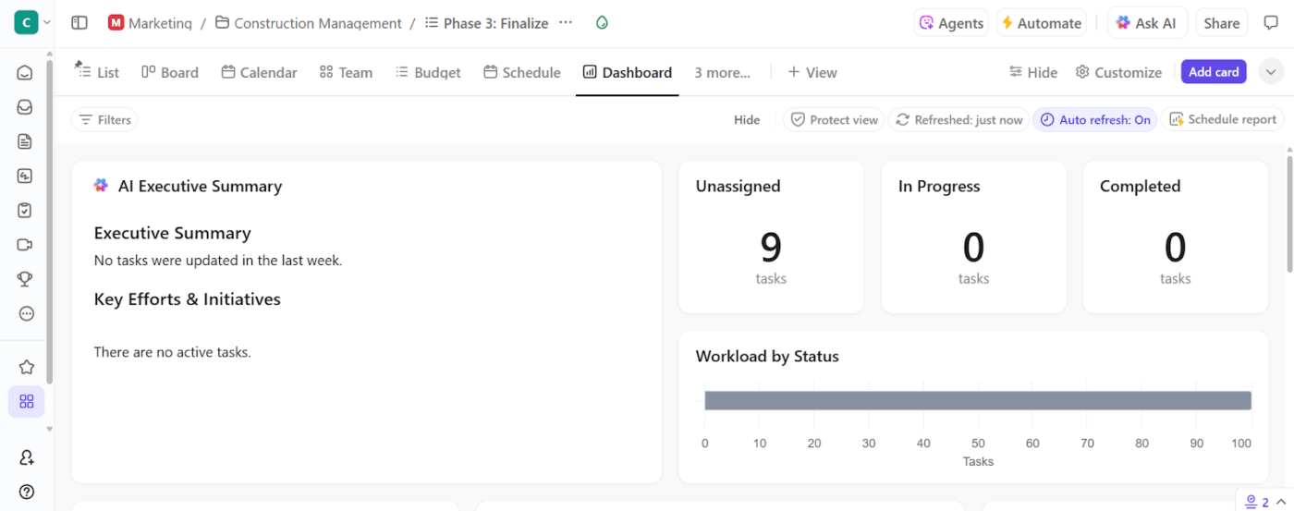The width and height of the screenshot is (1294, 511).
Task: Click the Help question mark icon
Action: pyautogui.click(x=26, y=492)
